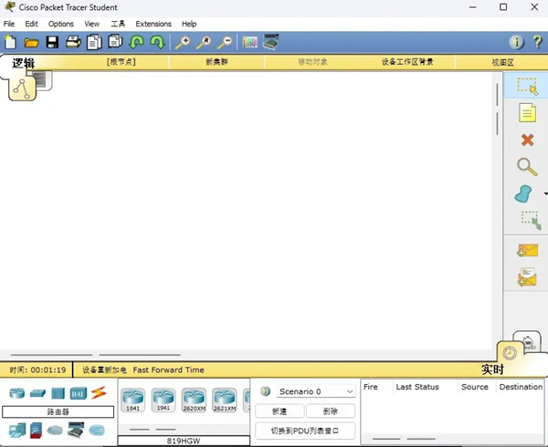Screen dimensions: 548x447
Task: Open the Options menu
Action: (x=61, y=24)
